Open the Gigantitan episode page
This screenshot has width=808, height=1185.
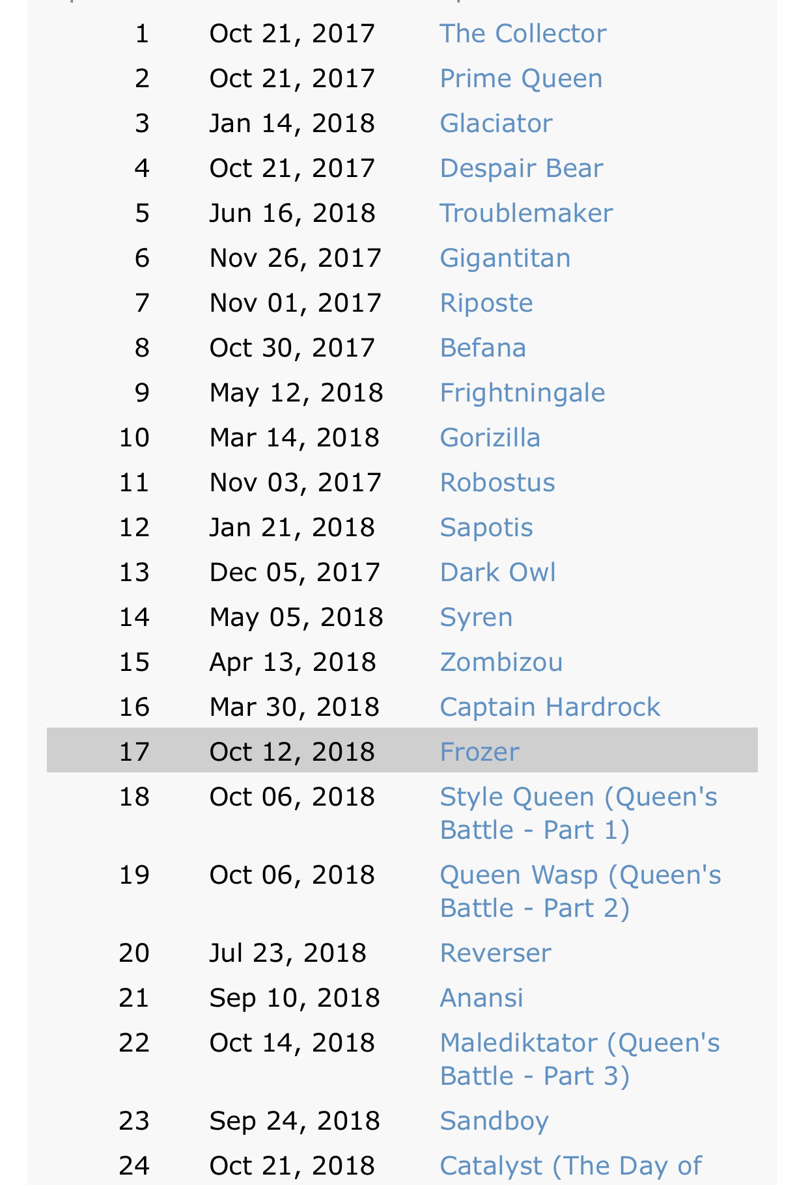(505, 258)
